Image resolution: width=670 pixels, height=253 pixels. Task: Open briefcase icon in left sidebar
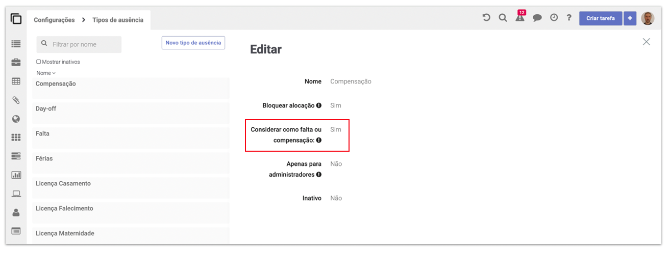coord(16,63)
